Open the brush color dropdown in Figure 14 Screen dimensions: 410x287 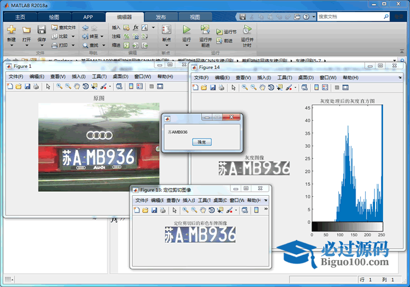coord(295,87)
